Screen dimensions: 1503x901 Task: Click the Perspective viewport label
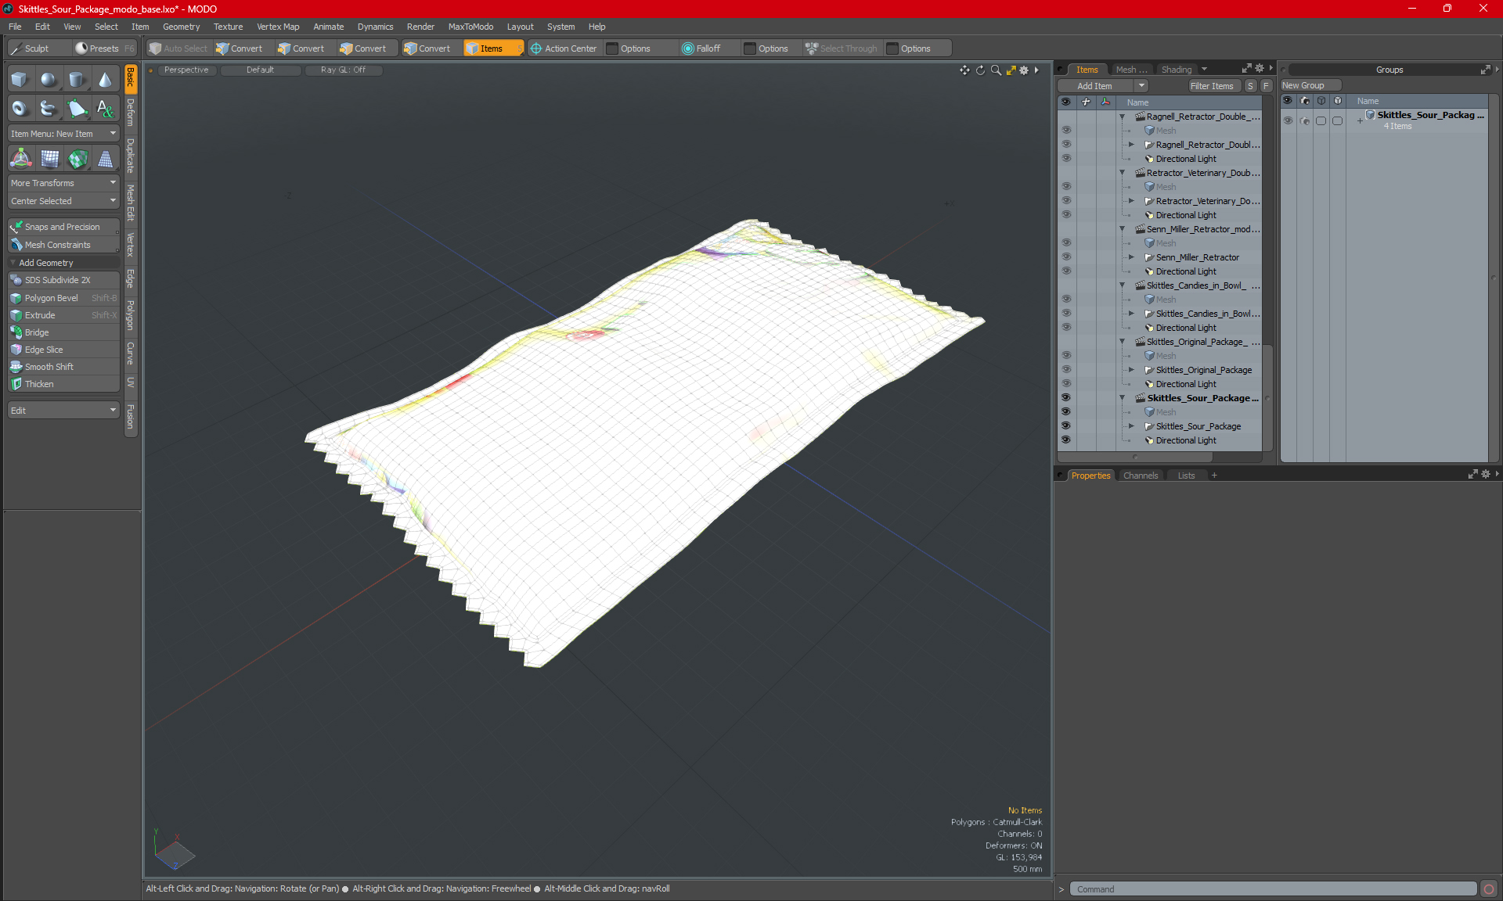coord(186,70)
